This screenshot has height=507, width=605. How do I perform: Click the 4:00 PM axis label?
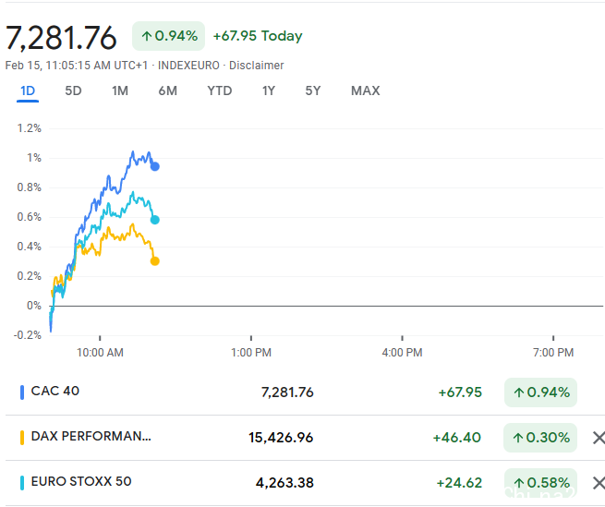click(402, 353)
